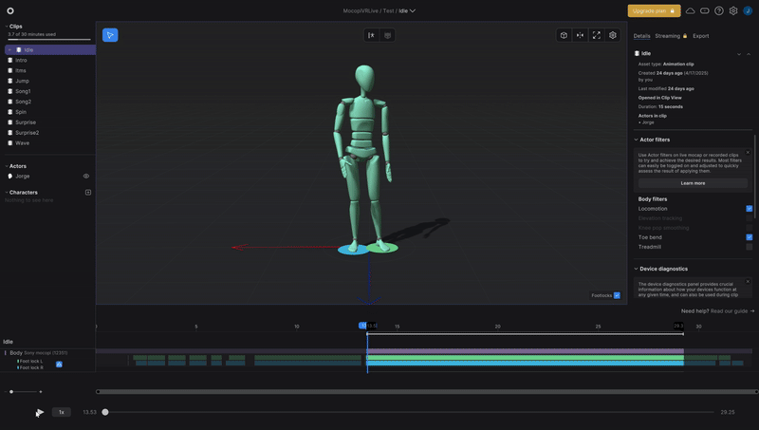Enable the Treadmill body filter
This screenshot has height=430, width=759.
tap(749, 247)
